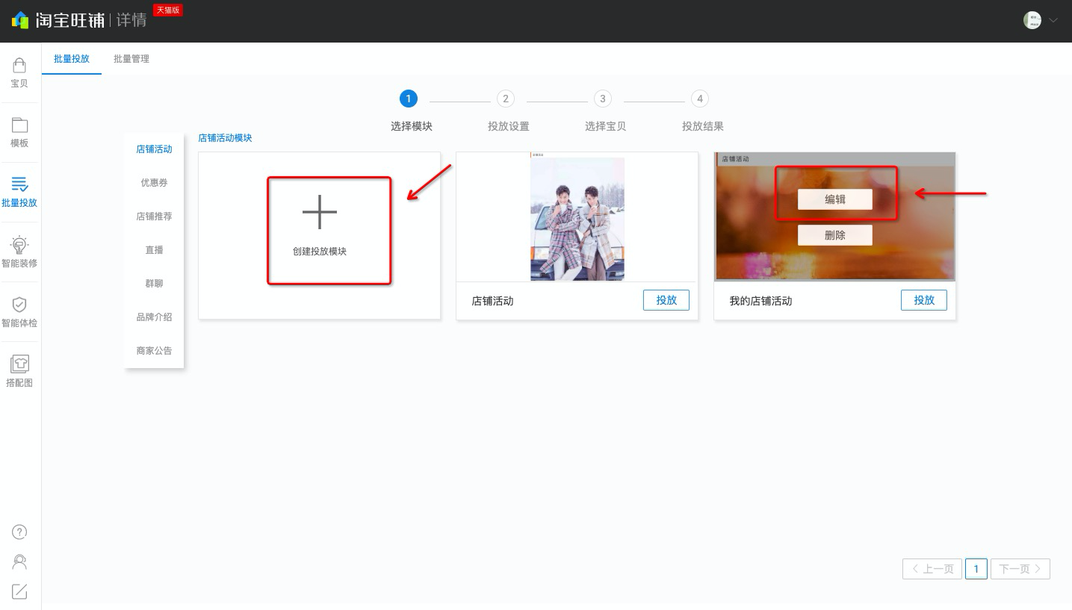Image resolution: width=1072 pixels, height=610 pixels.
Task: Click the customer service person icon
Action: click(20, 562)
